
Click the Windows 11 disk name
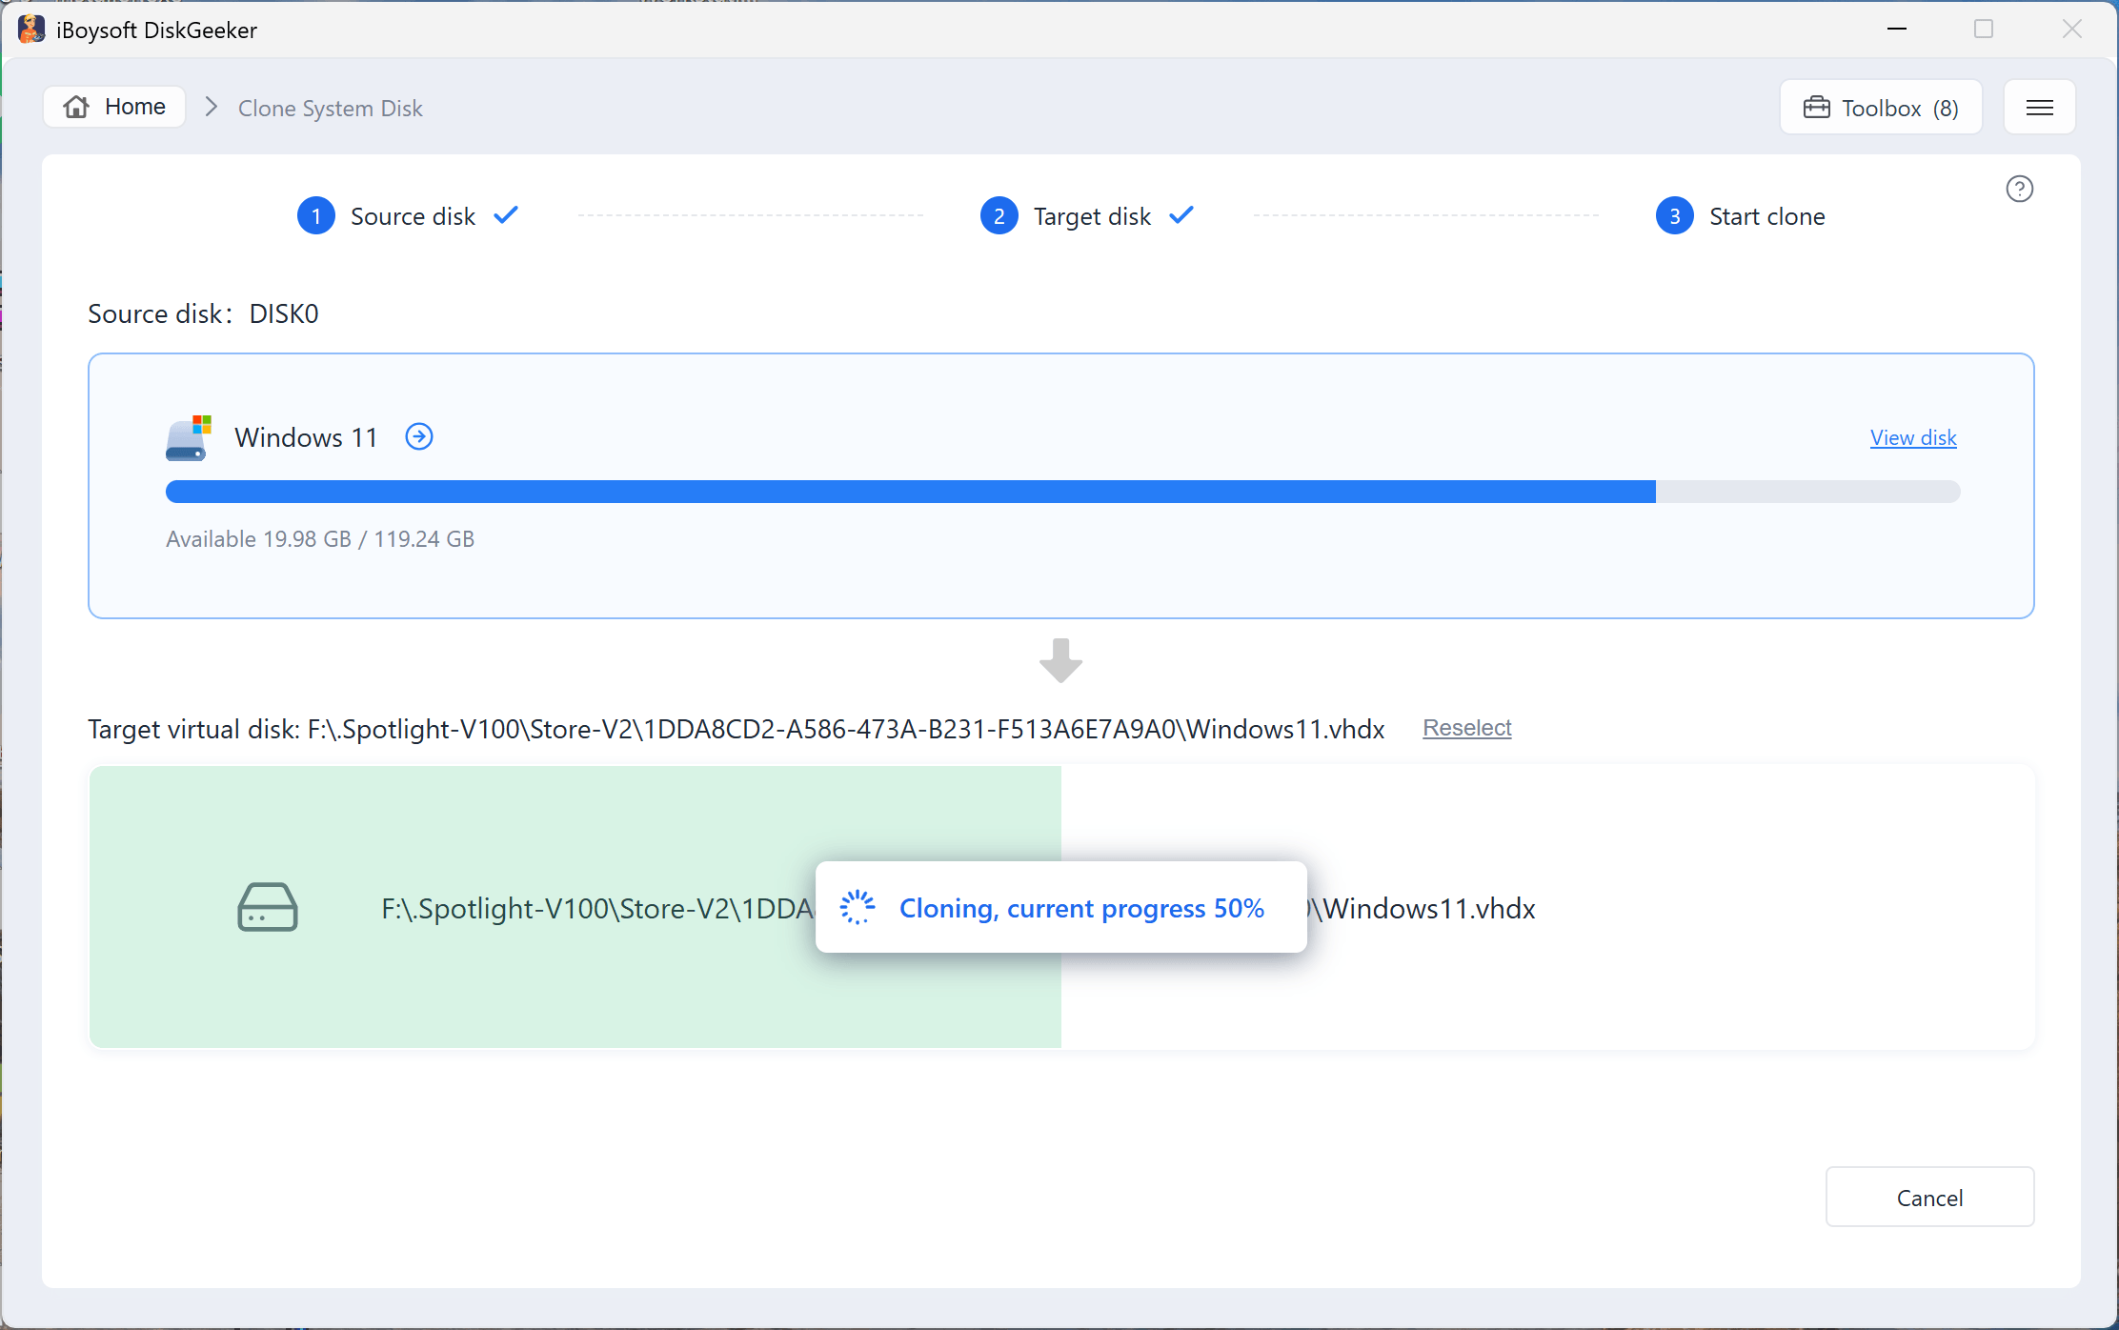(x=306, y=437)
